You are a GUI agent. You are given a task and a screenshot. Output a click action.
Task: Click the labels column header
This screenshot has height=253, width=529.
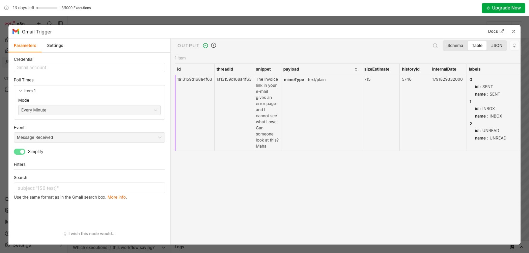click(x=494, y=69)
